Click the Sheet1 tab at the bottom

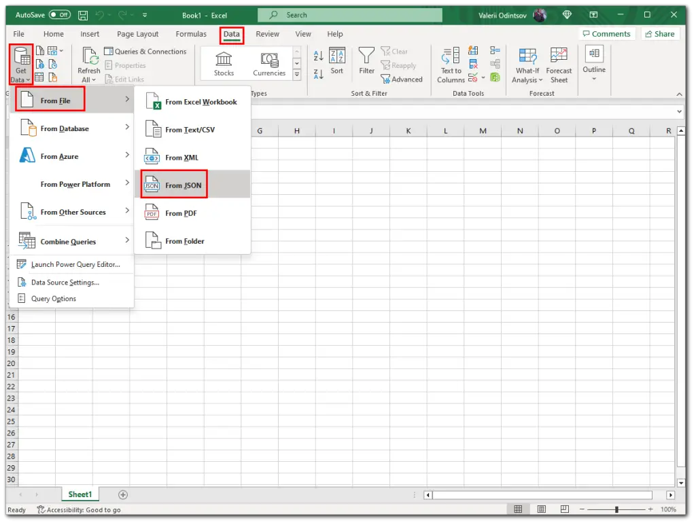[80, 494]
